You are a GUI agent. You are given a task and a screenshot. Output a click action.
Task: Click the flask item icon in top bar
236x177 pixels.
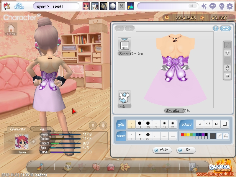[x=130, y=6]
